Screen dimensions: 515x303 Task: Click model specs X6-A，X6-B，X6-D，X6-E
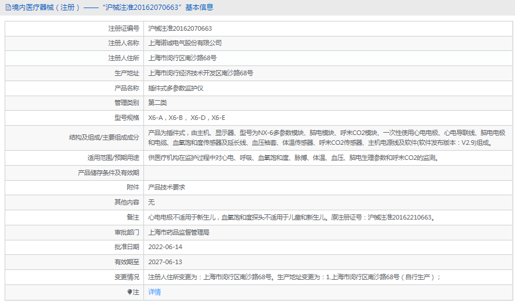[186, 118]
